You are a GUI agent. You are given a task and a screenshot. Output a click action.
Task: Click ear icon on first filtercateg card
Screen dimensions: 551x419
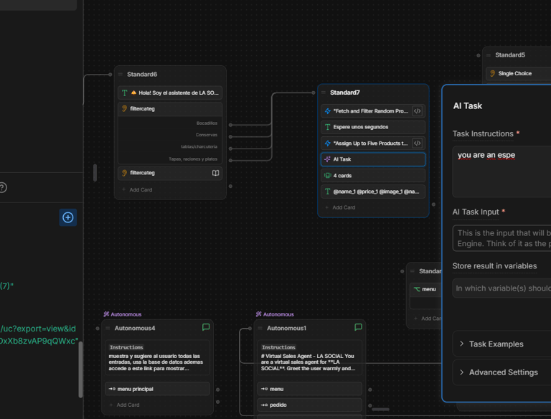point(124,108)
